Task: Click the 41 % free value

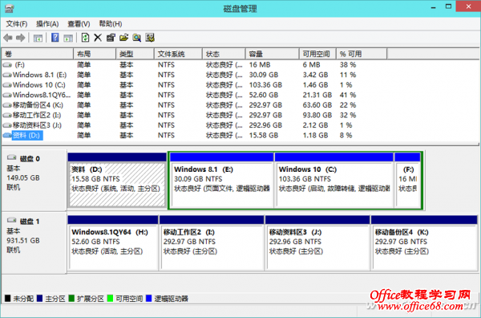Action: [348, 96]
